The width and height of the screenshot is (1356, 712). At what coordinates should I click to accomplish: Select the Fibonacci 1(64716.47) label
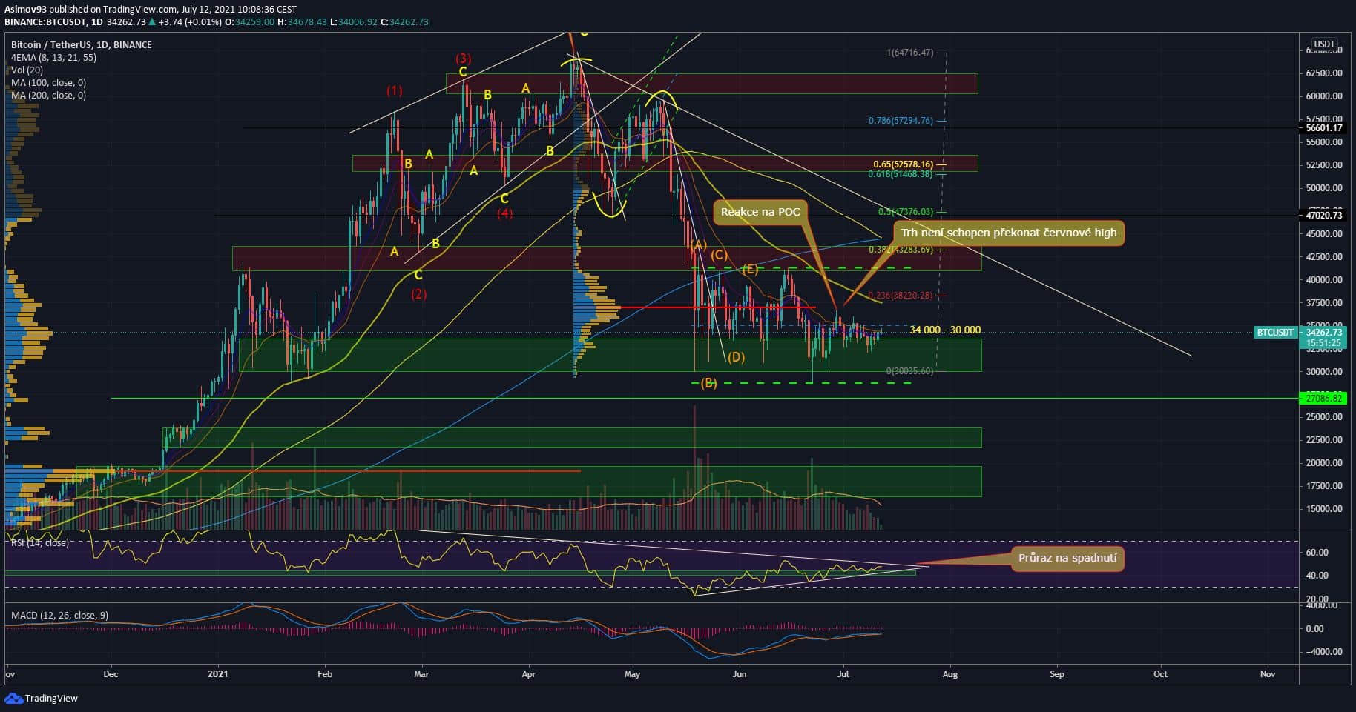pyautogui.click(x=910, y=53)
